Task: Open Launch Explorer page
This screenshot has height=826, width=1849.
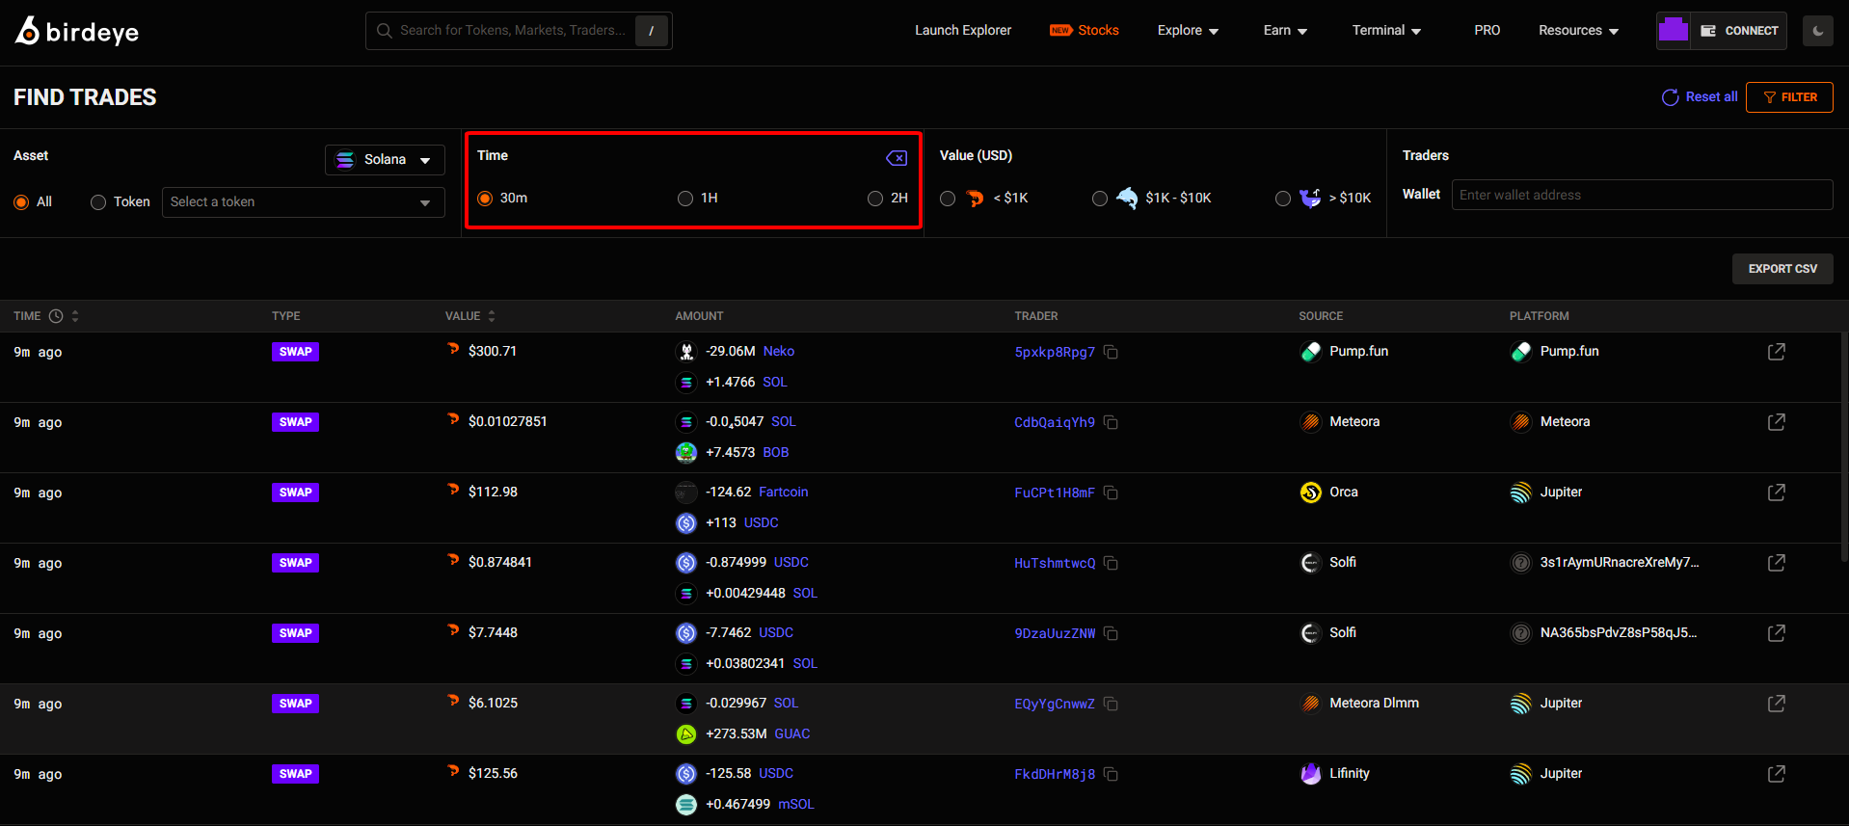Action: pos(963,31)
